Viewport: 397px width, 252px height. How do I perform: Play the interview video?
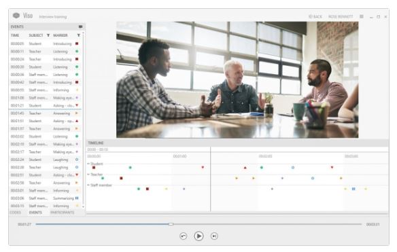coord(198,236)
